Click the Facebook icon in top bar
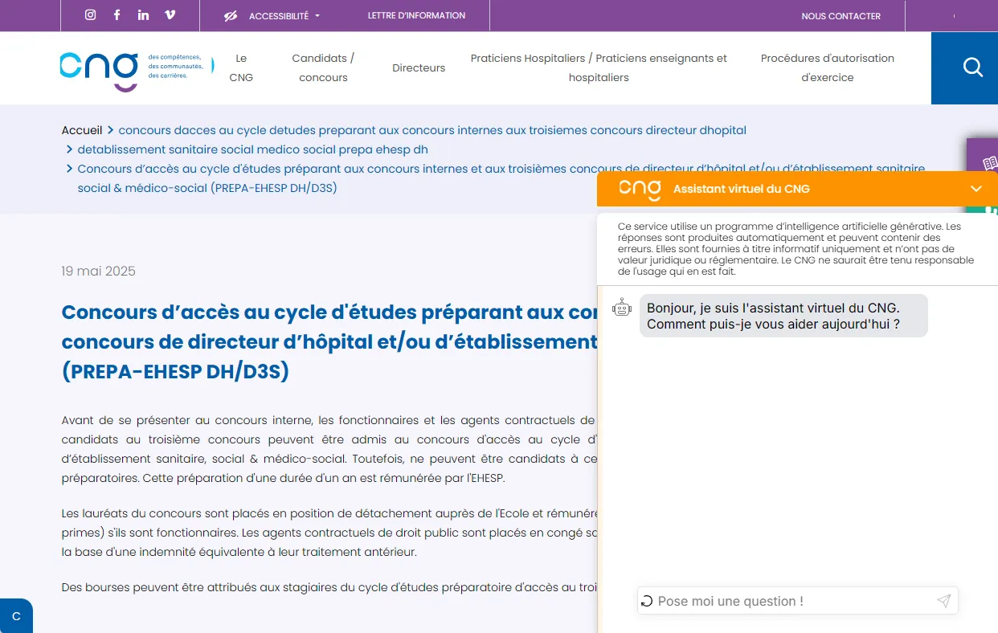998x633 pixels. tap(117, 15)
